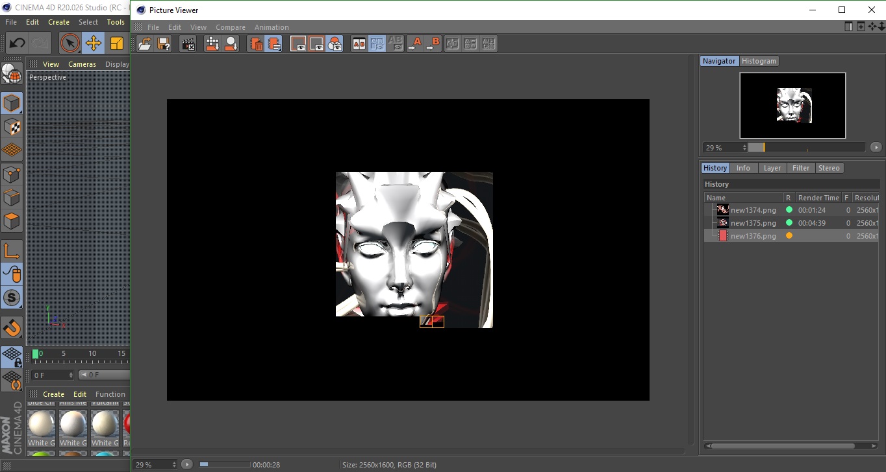Image resolution: width=886 pixels, height=472 pixels.
Task: Click the Make Editable globe icon
Action: click(11, 73)
